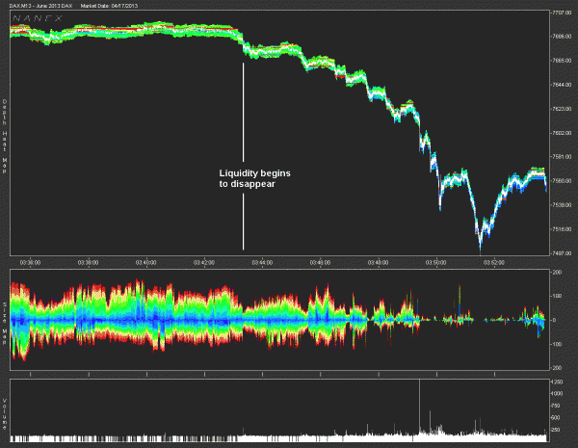Click the 7560.00 price axis label
Image resolution: width=578 pixels, height=448 pixels.
[x=562, y=181]
